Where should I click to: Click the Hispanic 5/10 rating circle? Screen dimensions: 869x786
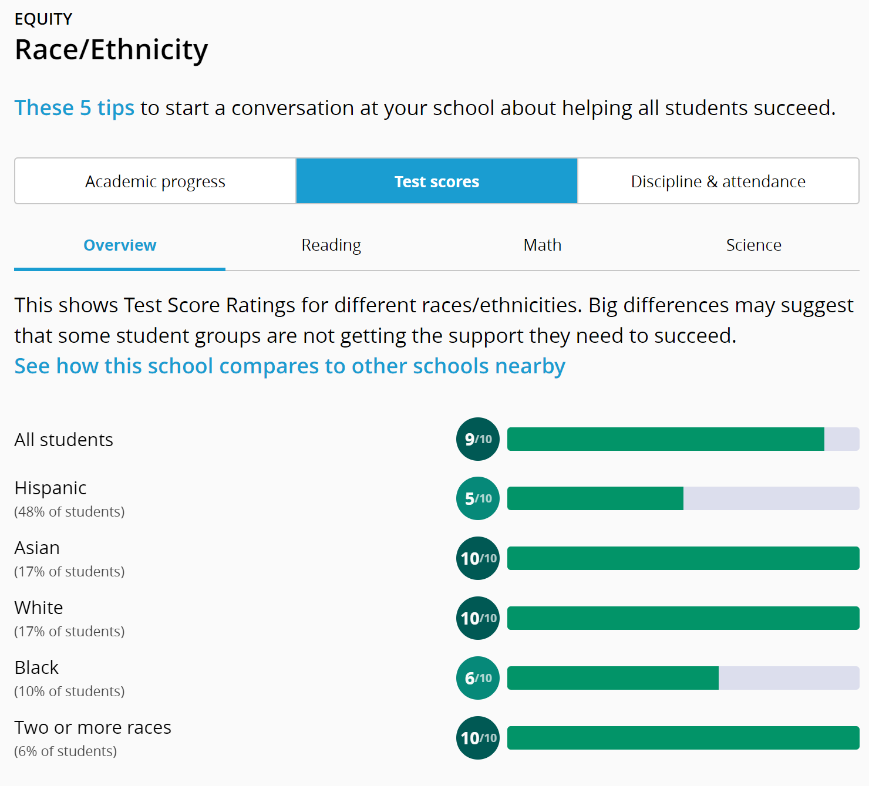(477, 498)
